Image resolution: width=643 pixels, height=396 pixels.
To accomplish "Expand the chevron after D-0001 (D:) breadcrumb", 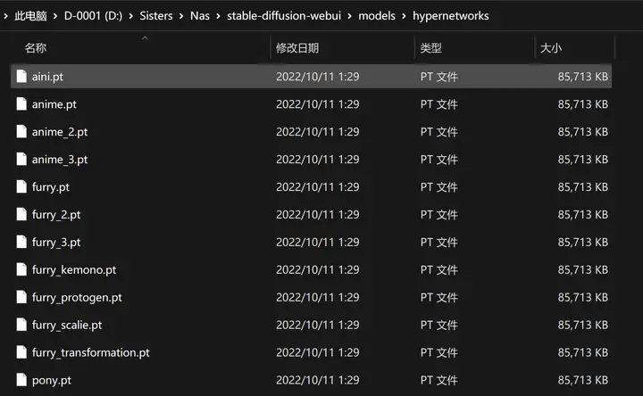I will pos(130,16).
